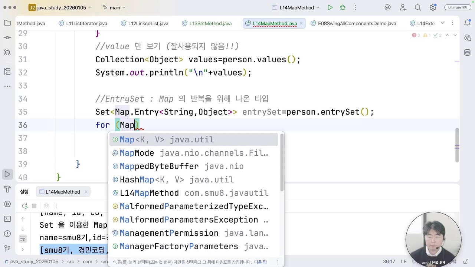Switch to E08SwingAllComponentsDemo.java tab
This screenshot has width=475, height=267.
pyautogui.click(x=353, y=23)
